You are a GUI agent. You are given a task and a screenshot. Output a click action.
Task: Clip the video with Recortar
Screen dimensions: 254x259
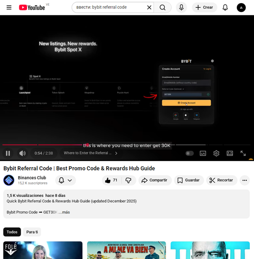tap(221, 180)
